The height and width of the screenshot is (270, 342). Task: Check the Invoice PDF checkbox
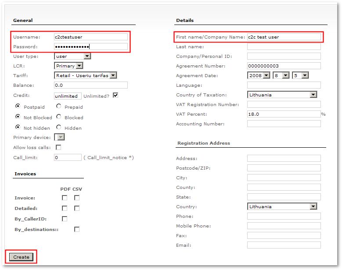click(65, 198)
